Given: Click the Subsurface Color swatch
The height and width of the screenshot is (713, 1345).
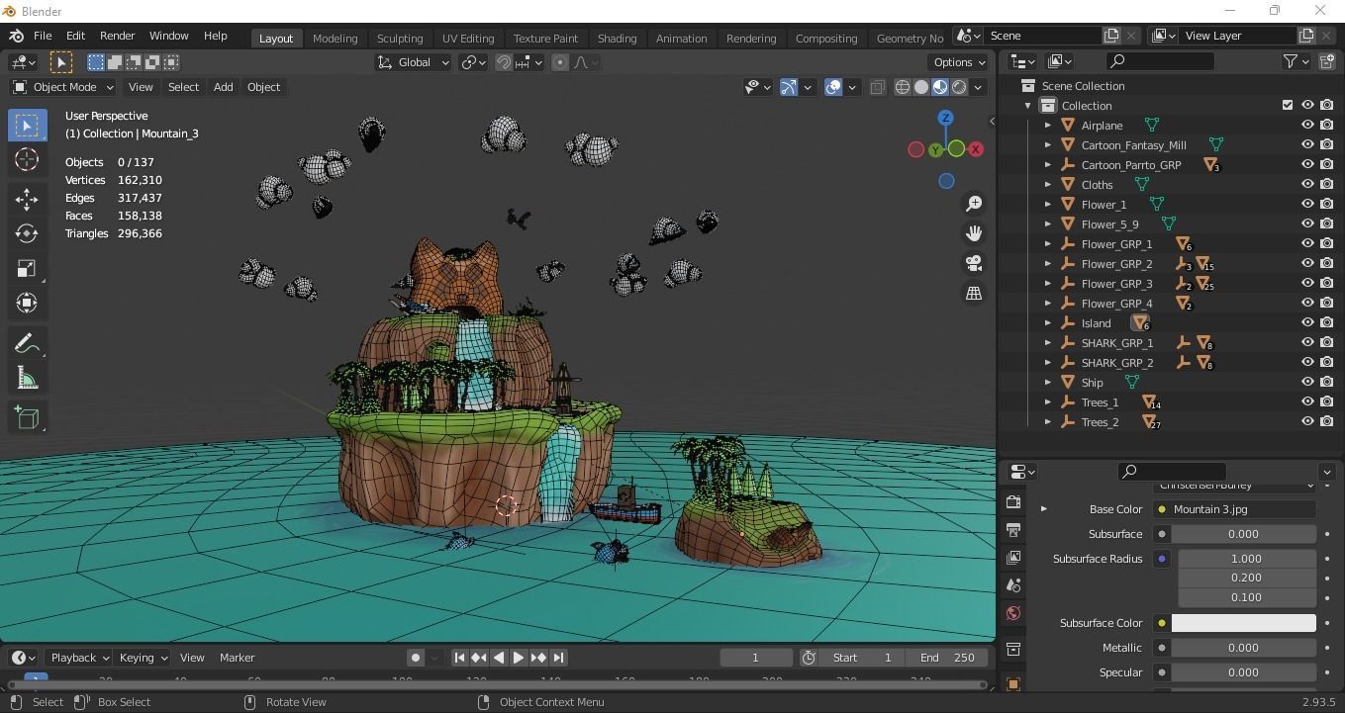Looking at the screenshot, I should pyautogui.click(x=1244, y=623).
